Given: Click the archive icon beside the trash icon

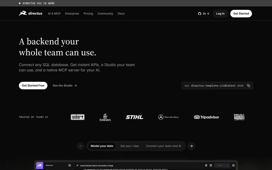Looking at the screenshot, I should coord(211,165).
